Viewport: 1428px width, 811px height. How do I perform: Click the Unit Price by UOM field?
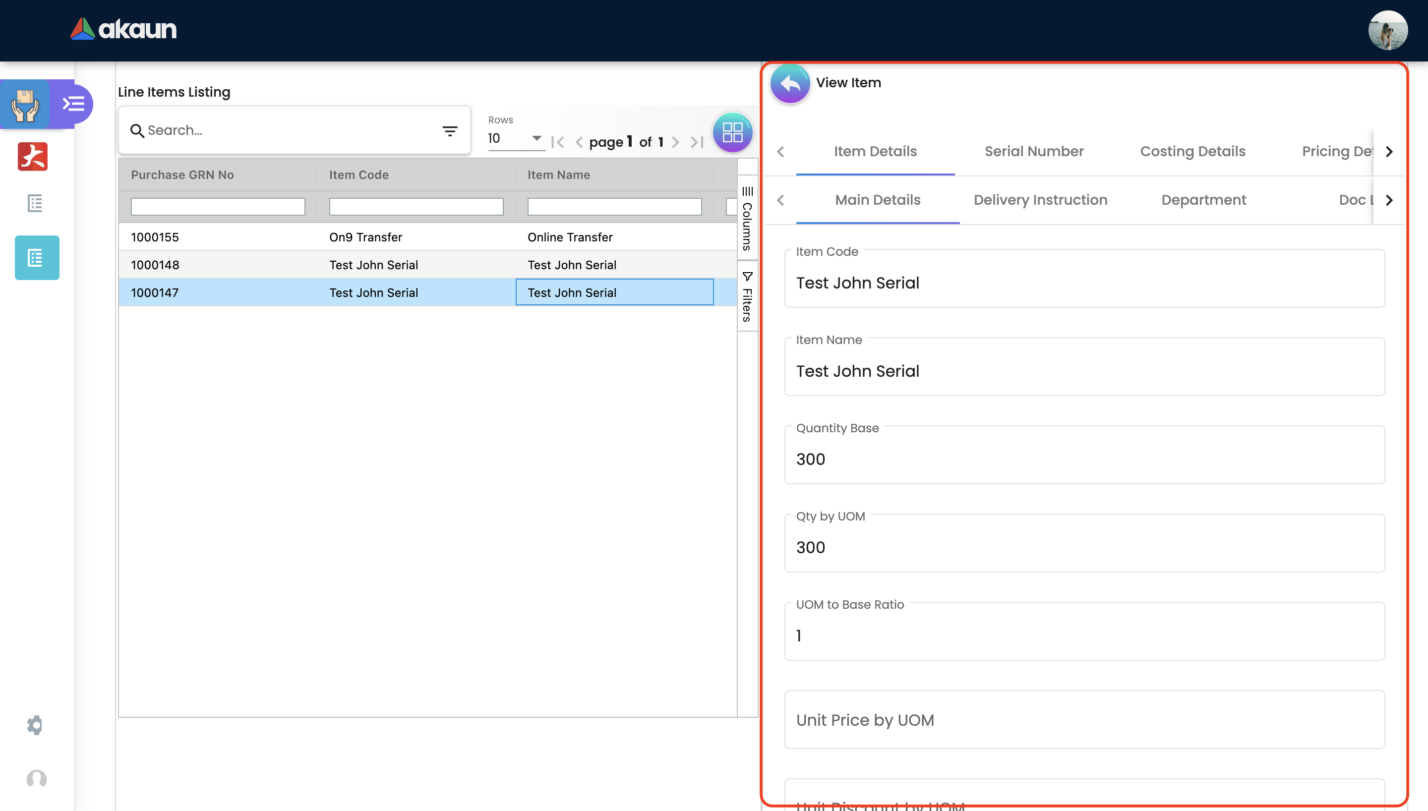tap(1084, 720)
